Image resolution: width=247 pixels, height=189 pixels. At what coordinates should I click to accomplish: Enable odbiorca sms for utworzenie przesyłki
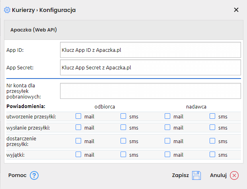(x=123, y=116)
